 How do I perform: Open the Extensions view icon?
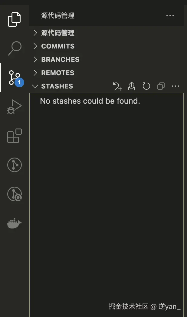tap(14, 136)
